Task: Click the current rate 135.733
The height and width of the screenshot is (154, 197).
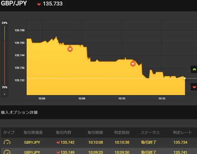Action: click(53, 4)
